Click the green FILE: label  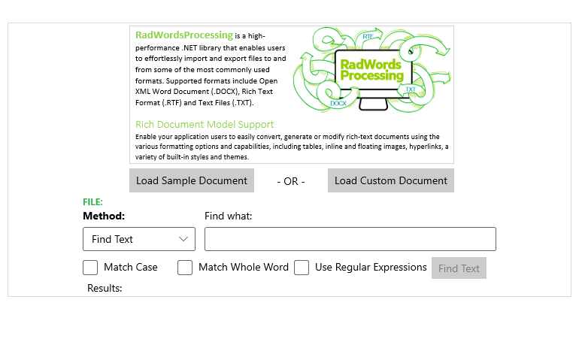click(x=92, y=201)
